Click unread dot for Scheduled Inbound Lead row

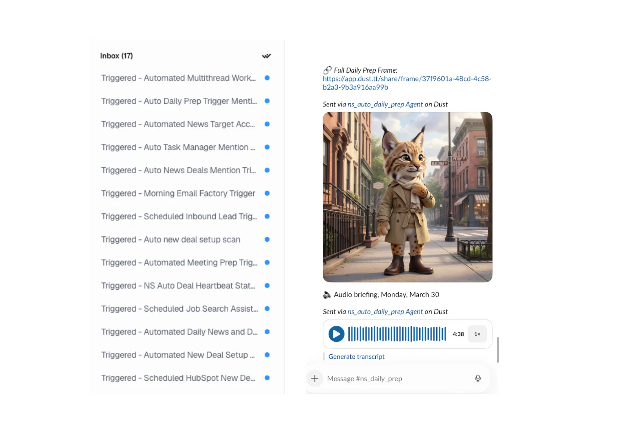click(267, 217)
